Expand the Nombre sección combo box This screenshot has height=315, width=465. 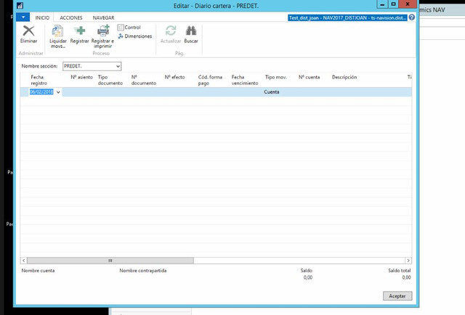[118, 66]
